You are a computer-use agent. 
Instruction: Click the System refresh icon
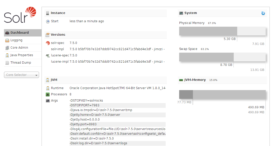[263, 13]
